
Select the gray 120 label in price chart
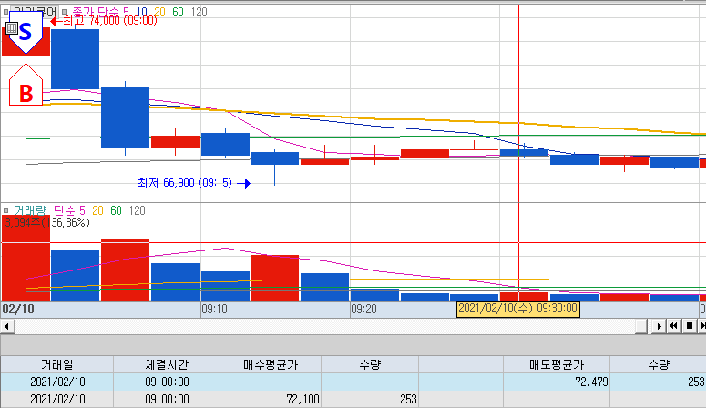199,12
